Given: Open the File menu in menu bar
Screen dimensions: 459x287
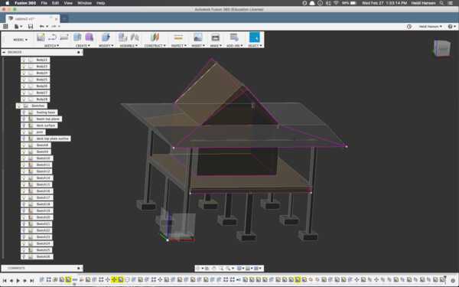Looking at the screenshot, I should 44,3.
